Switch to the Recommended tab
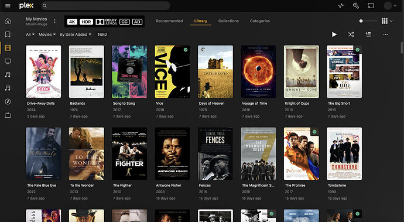Viewport: 404px width, 222px height. [x=169, y=21]
